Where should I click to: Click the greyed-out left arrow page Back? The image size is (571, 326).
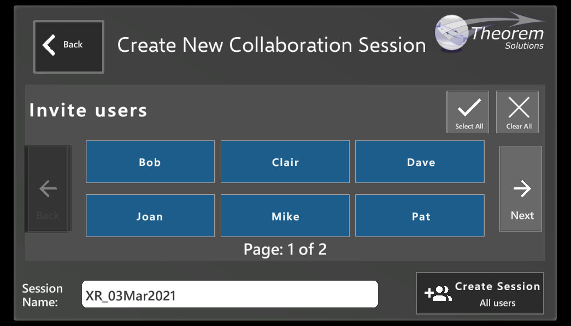(x=48, y=189)
